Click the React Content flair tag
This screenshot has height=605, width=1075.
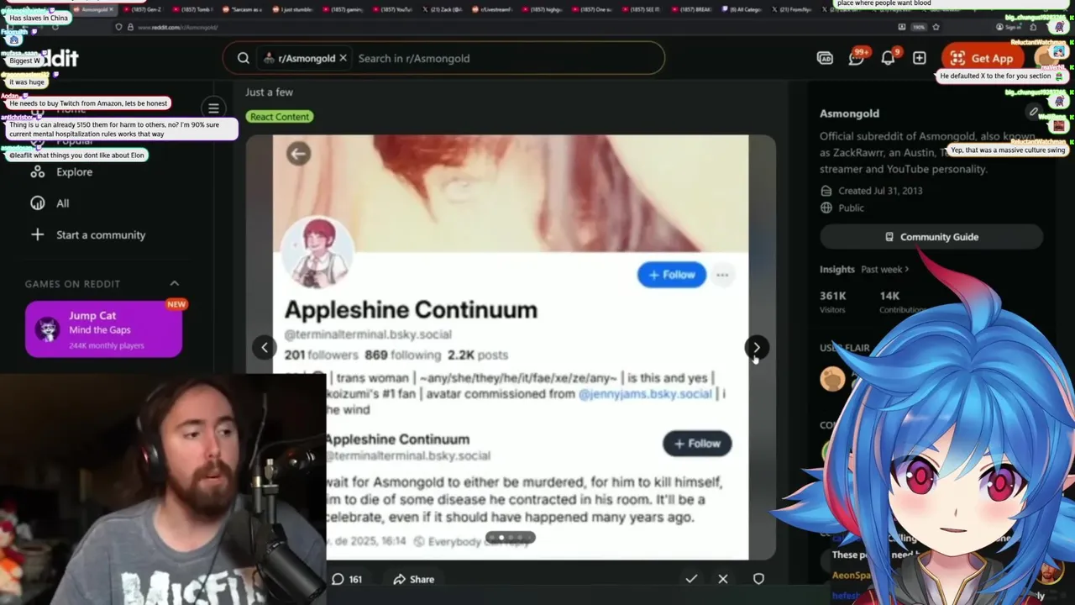pos(280,117)
